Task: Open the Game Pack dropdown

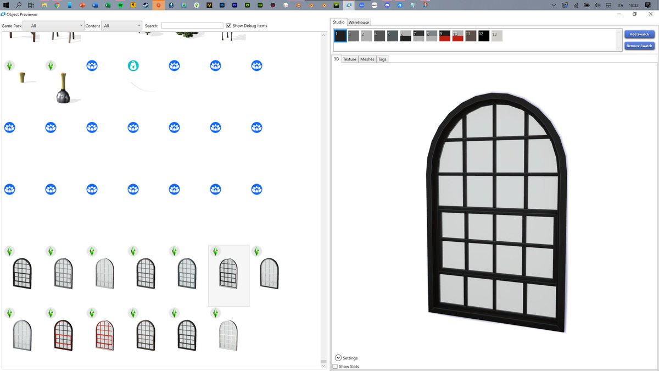Action: (x=54, y=26)
